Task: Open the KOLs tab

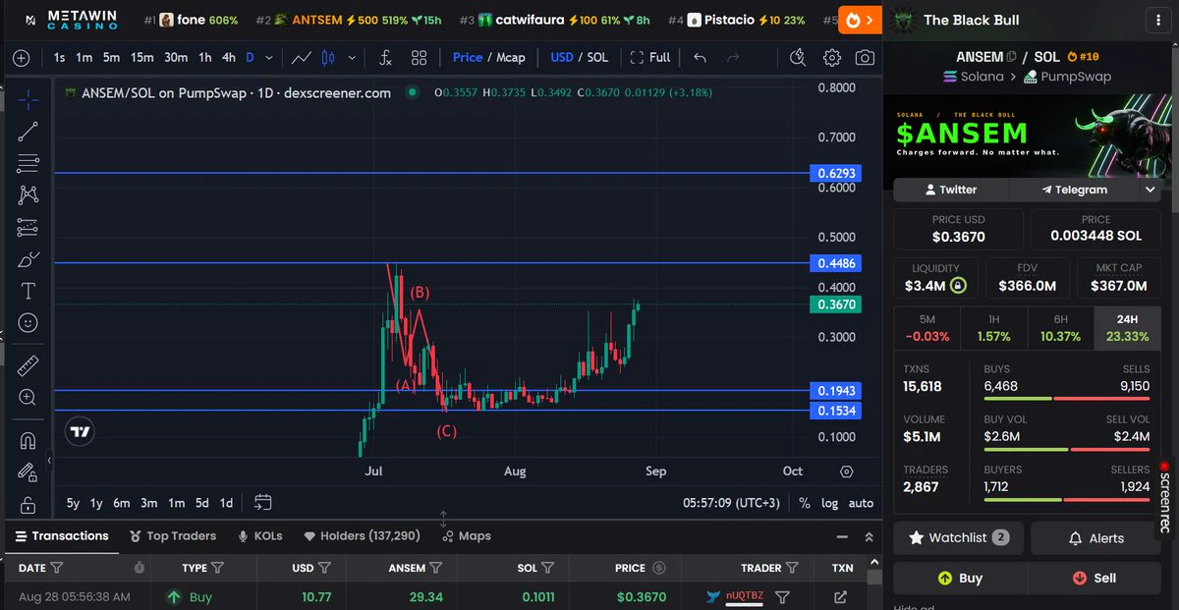Action: click(x=260, y=536)
